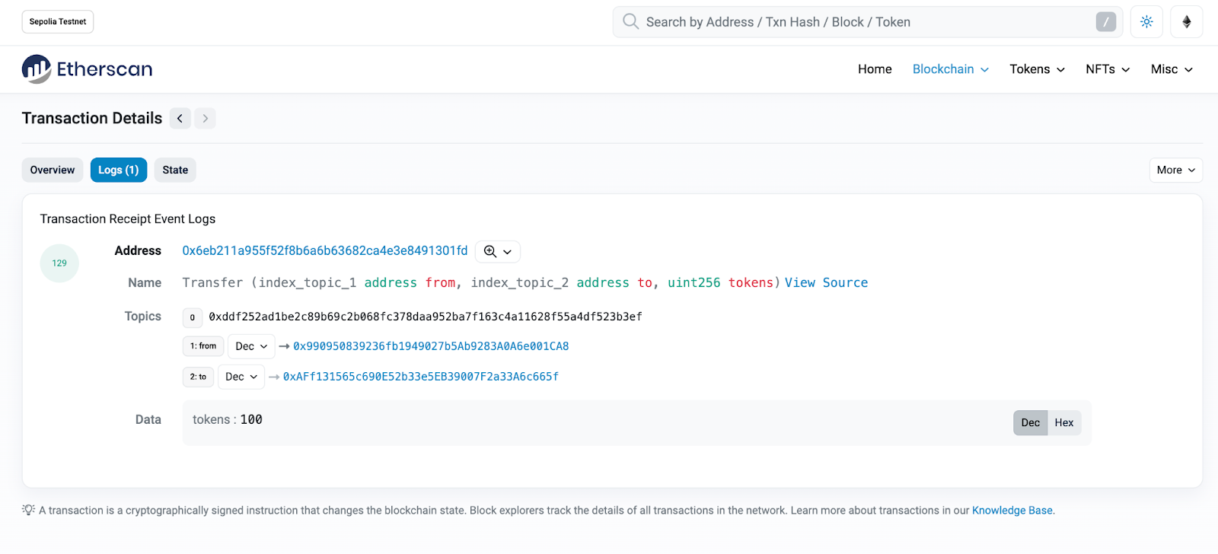Click the Etherscan logo
The width and height of the screenshot is (1218, 554).
click(87, 69)
